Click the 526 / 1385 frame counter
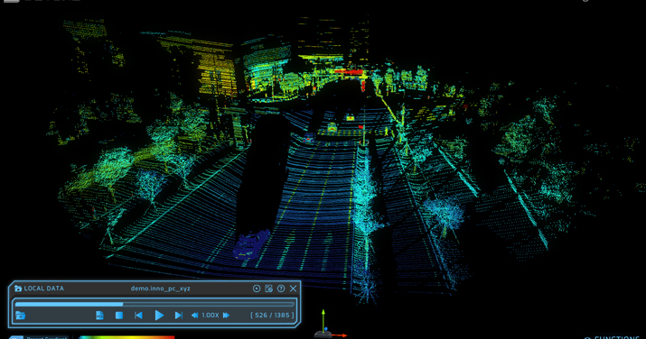 point(272,316)
